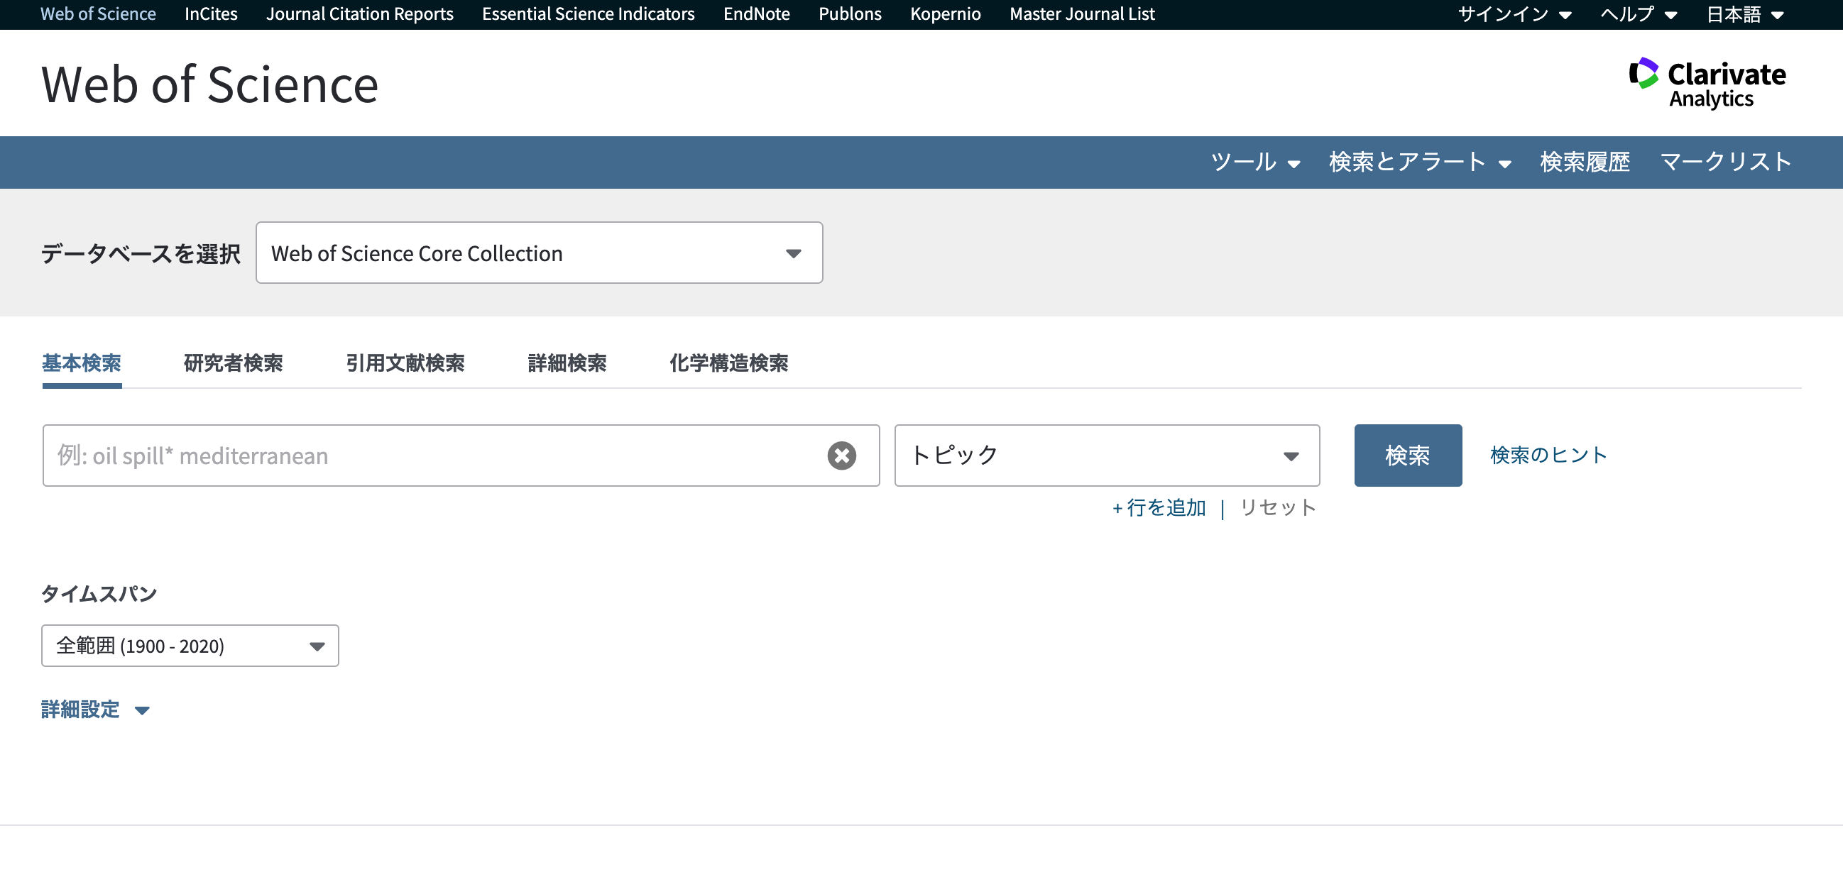1843x894 pixels.
Task: Open the 日本語 language dropdown arrow
Action: click(1776, 13)
